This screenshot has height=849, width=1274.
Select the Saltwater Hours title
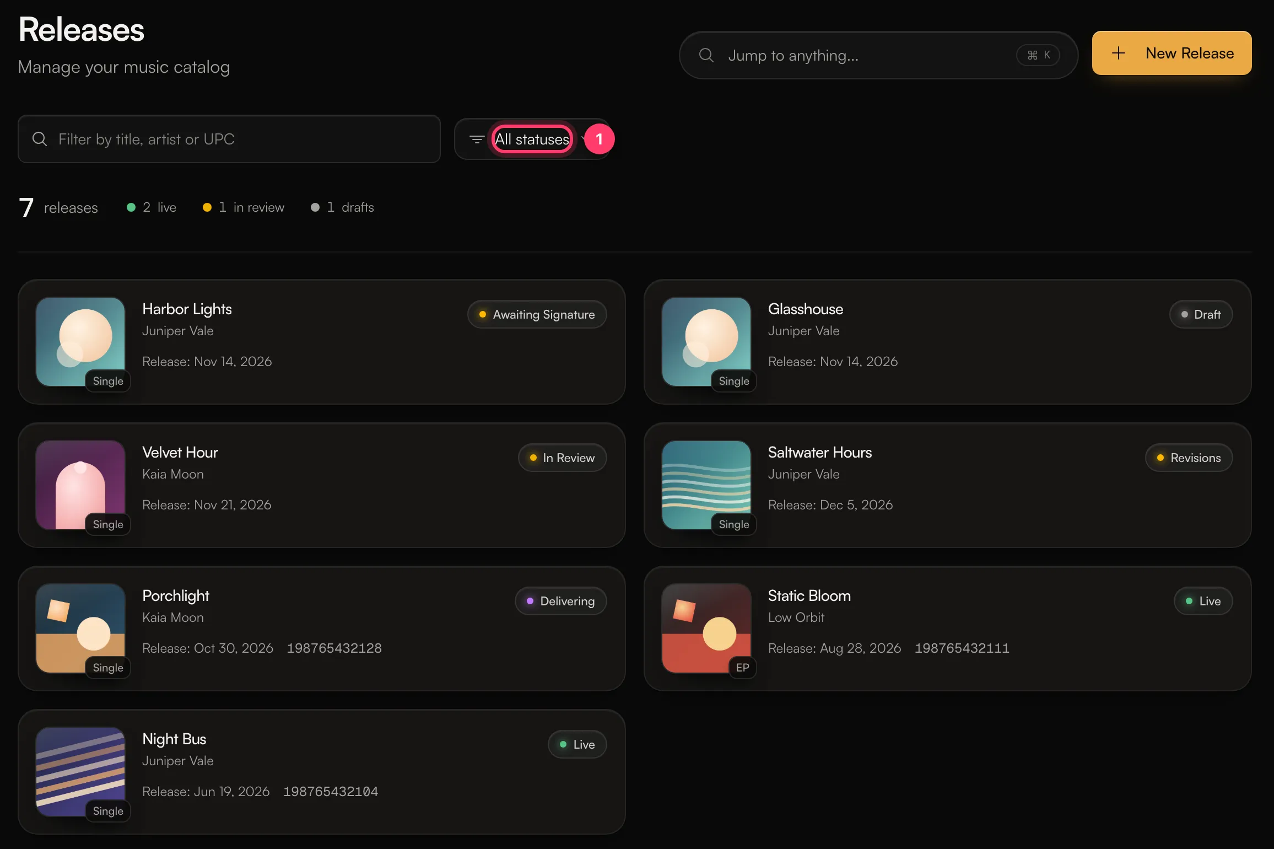(x=820, y=453)
